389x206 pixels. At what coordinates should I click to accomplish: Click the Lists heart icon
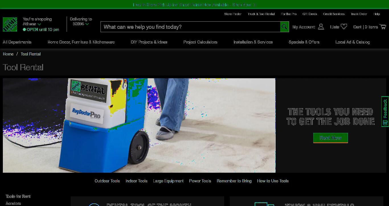point(344,26)
